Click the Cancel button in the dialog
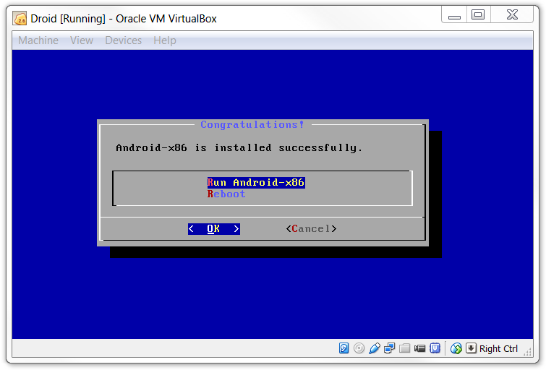Viewport: 546px width, 370px height. (x=311, y=228)
